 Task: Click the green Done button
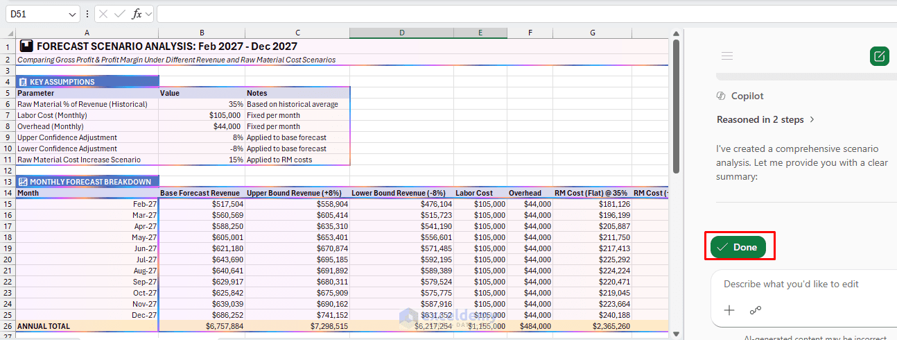(x=738, y=247)
